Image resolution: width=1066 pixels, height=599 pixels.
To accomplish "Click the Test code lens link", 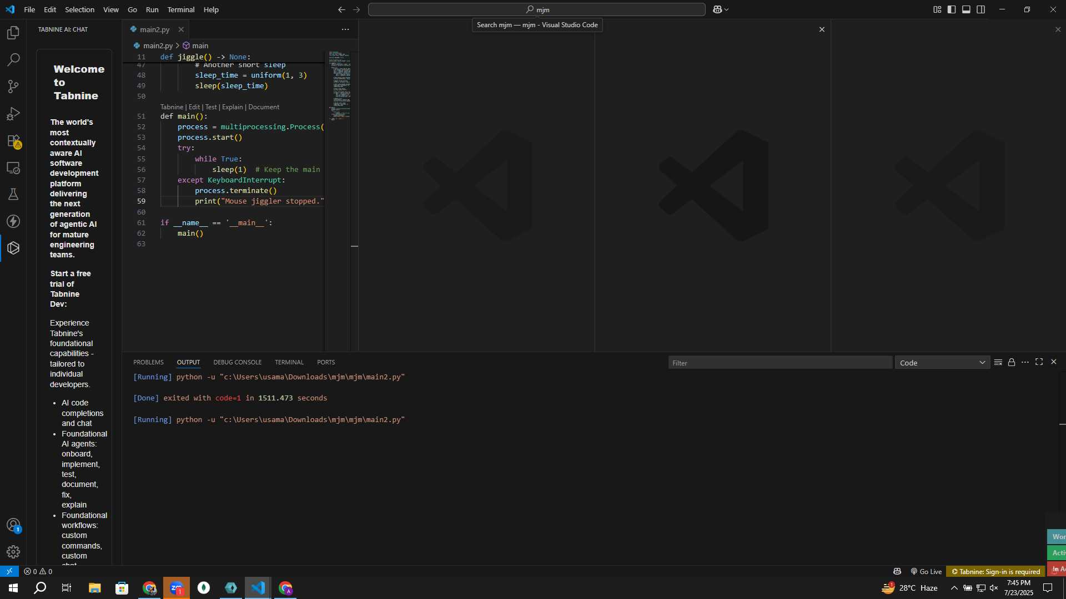I will coord(211,107).
